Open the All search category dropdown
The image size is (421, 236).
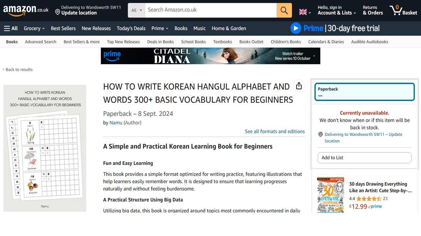click(136, 10)
